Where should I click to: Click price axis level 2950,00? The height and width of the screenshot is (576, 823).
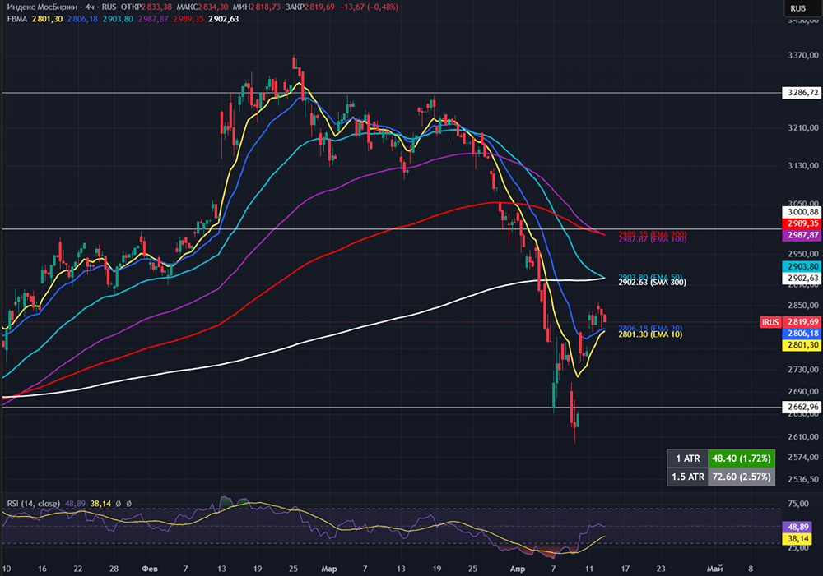pyautogui.click(x=803, y=254)
